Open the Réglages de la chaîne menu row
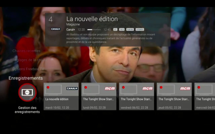Image resolution: width=215 pixels, height=134 pixels. [28, 60]
